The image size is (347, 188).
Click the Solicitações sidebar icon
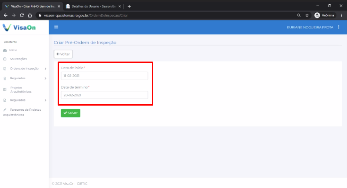click(x=5, y=59)
